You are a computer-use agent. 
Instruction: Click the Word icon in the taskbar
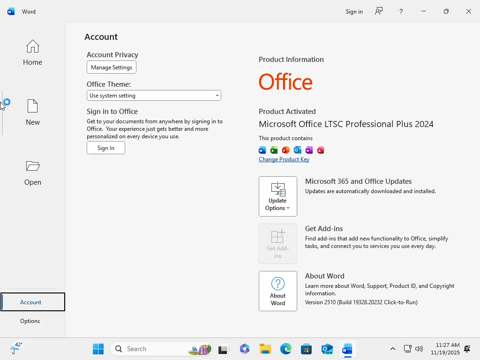[x=347, y=349]
